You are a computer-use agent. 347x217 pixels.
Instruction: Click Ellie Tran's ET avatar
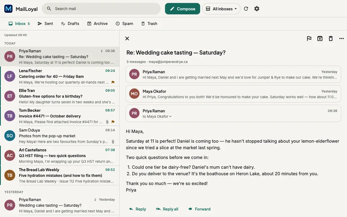[10, 96]
